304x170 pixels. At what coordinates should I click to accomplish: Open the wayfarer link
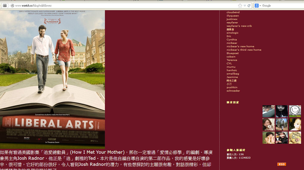pos(232,23)
